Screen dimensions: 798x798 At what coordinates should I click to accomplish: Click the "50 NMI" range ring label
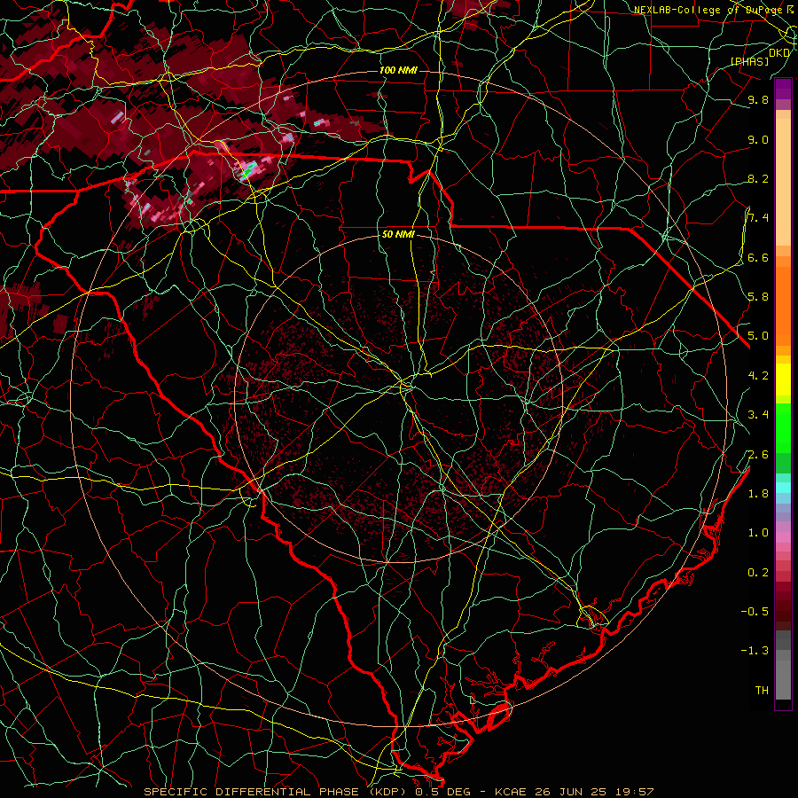click(x=398, y=235)
